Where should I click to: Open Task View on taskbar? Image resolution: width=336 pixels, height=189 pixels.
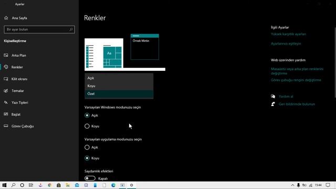click(x=31, y=185)
